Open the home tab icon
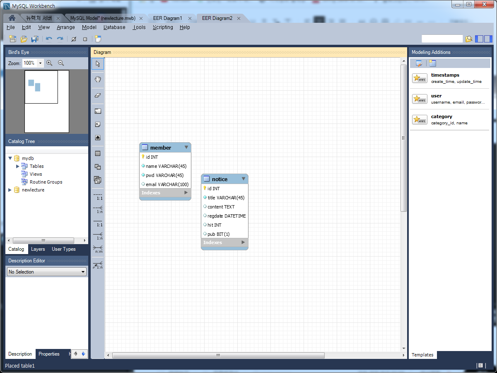497x373 pixels. pyautogui.click(x=12, y=18)
